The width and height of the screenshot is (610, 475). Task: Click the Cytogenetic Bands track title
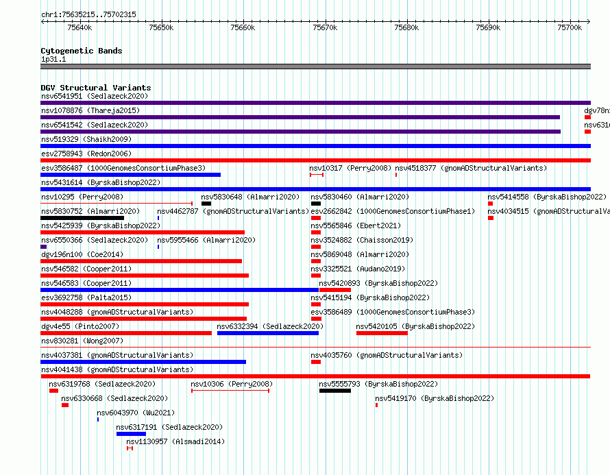[82, 51]
